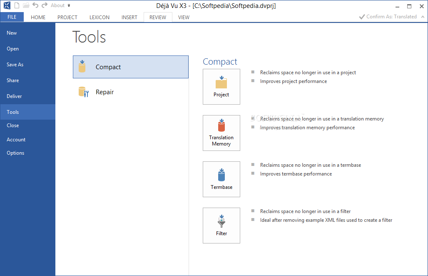428x276 pixels.
Task: Switch to the HOME ribbon tab
Action: 38,17
